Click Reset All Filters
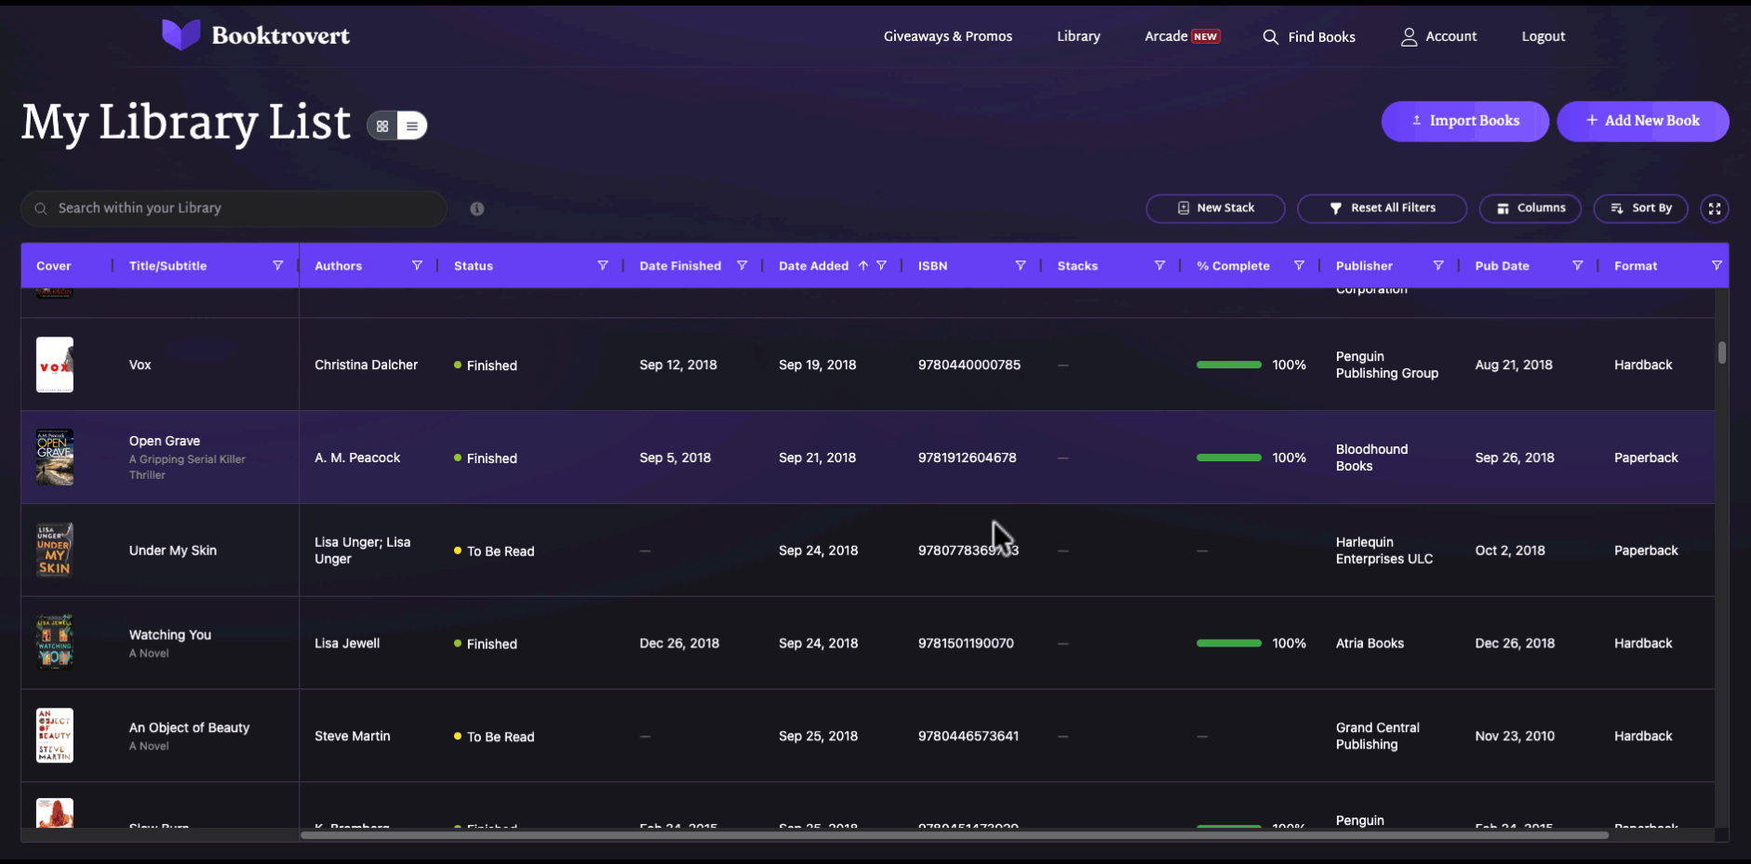 coord(1382,208)
